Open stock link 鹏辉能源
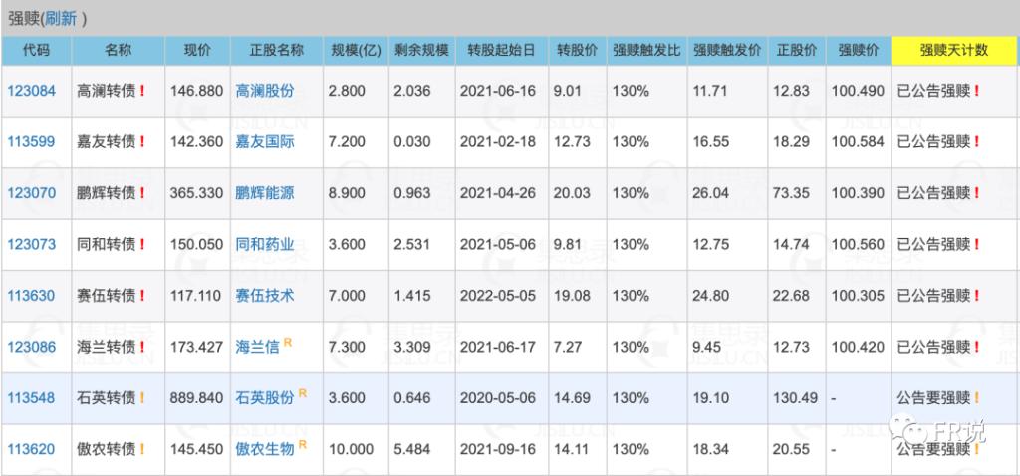Image resolution: width=1020 pixels, height=476 pixels. click(265, 193)
